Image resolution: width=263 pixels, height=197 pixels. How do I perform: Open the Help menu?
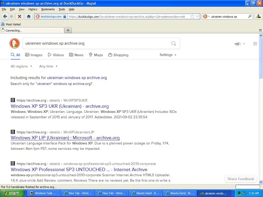[72, 9]
